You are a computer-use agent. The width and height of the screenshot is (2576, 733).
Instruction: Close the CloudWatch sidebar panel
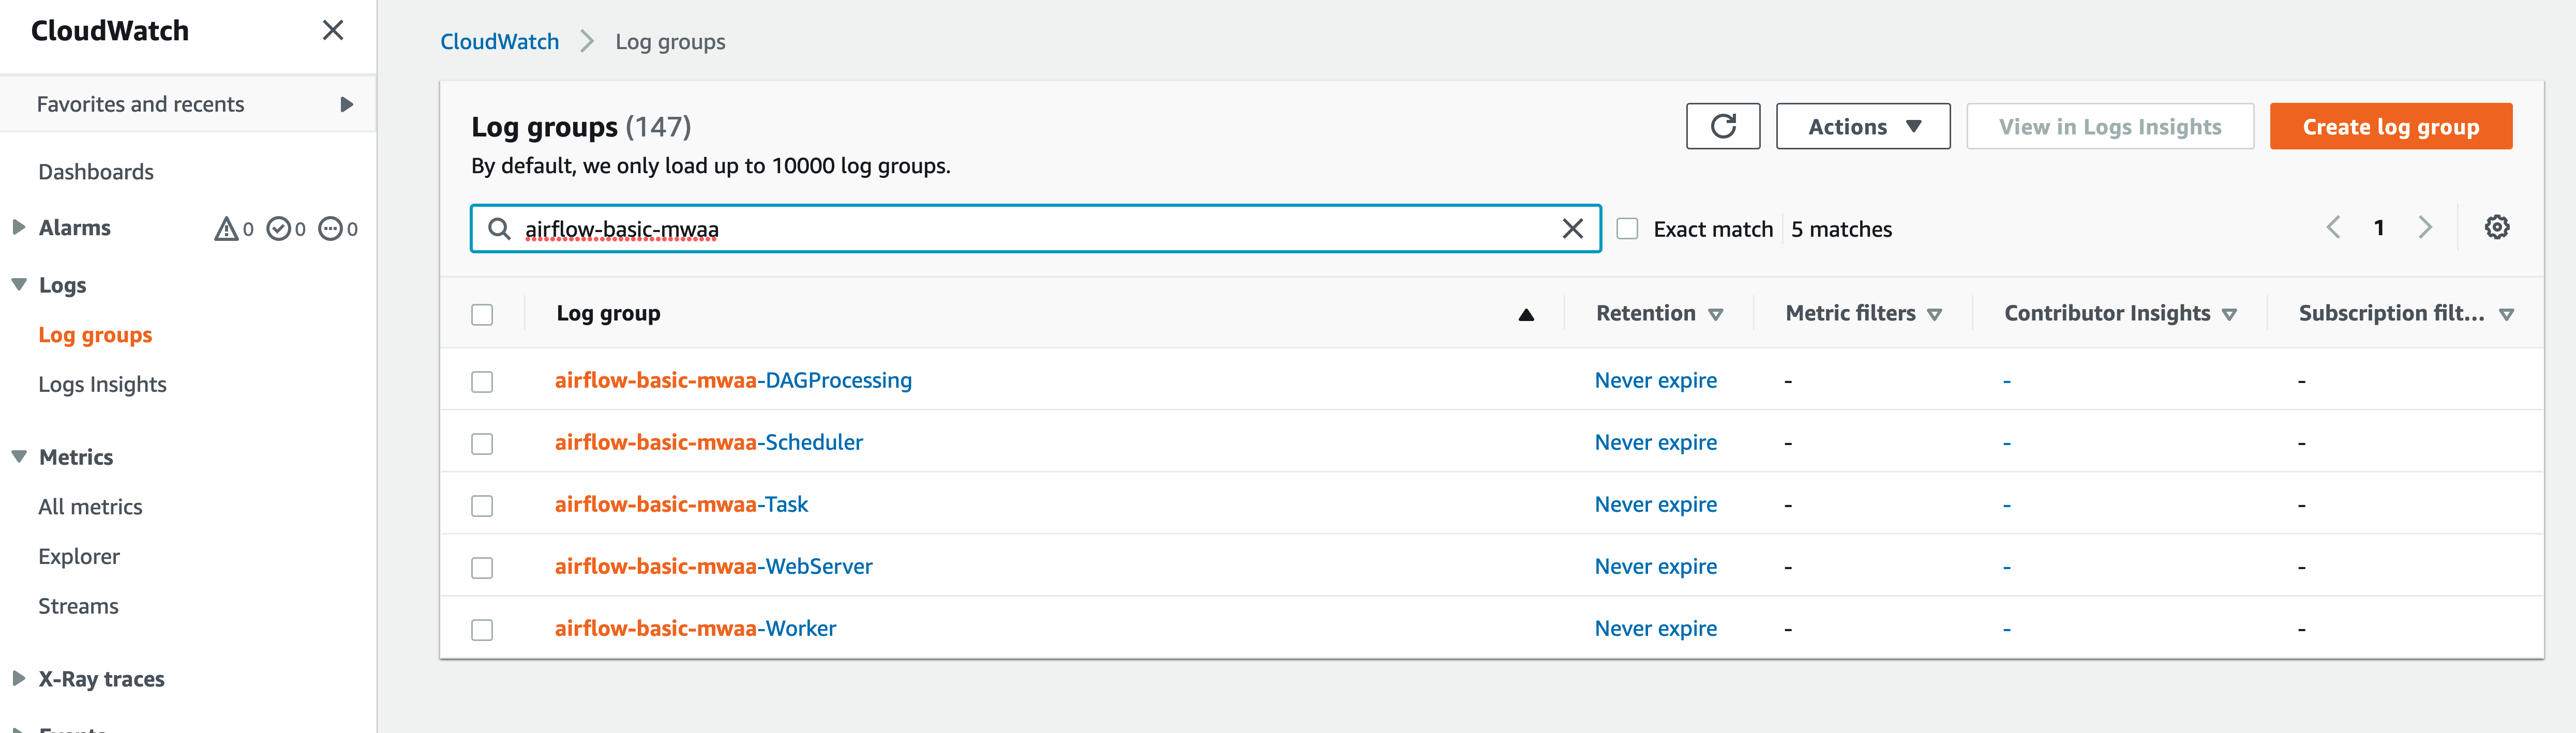point(333,30)
